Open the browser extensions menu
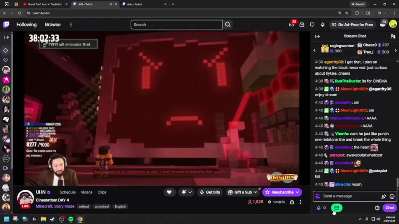This screenshot has width=399, height=224. [x=357, y=13]
